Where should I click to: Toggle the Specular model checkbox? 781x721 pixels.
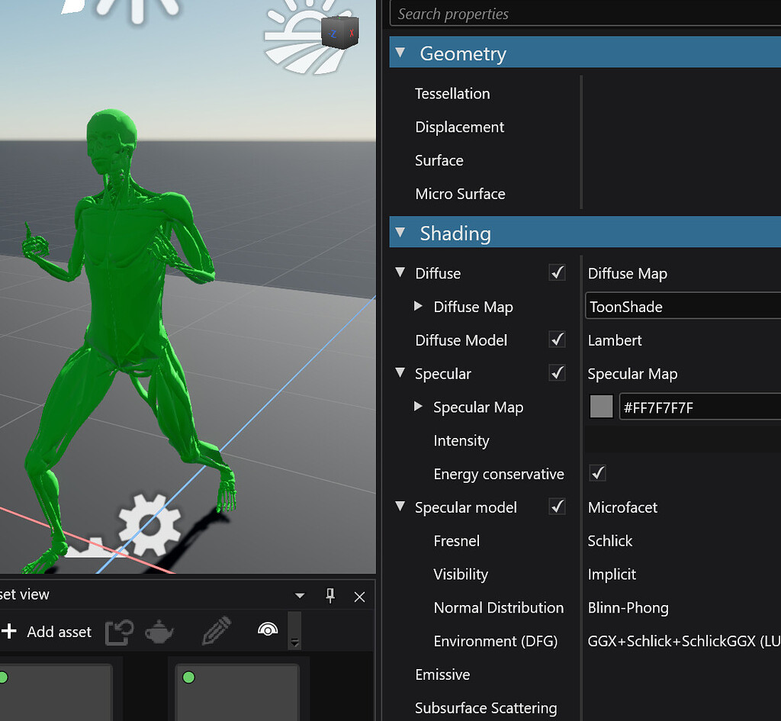pos(557,507)
